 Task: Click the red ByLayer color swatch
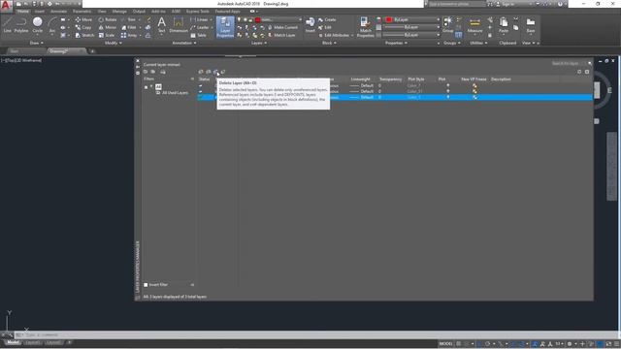coord(389,19)
